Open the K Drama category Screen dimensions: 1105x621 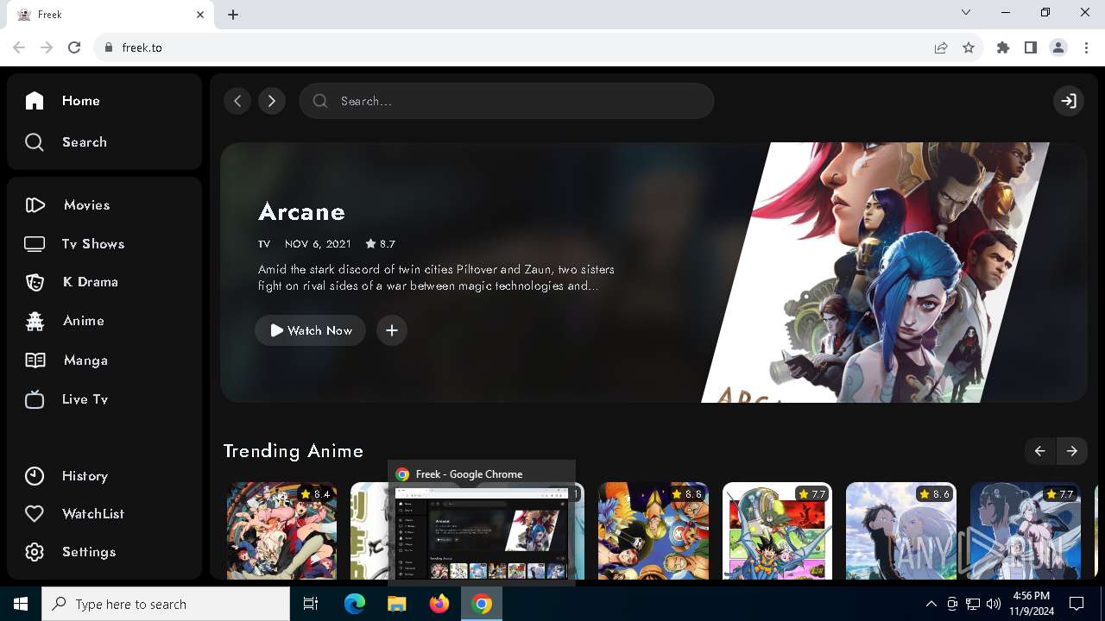point(71,282)
